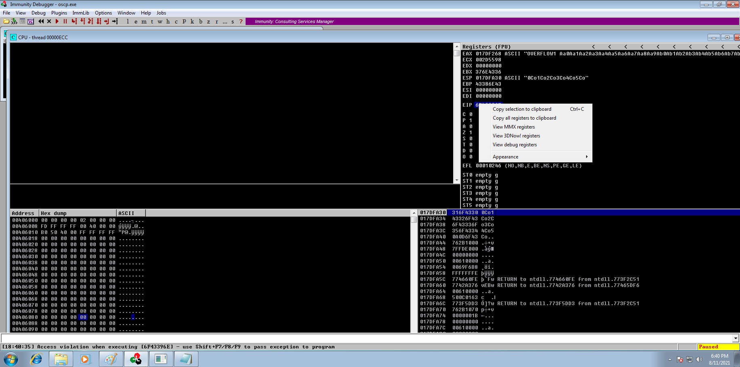Click the Trace into toolbar icon
This screenshot has height=367, width=740.
point(90,21)
